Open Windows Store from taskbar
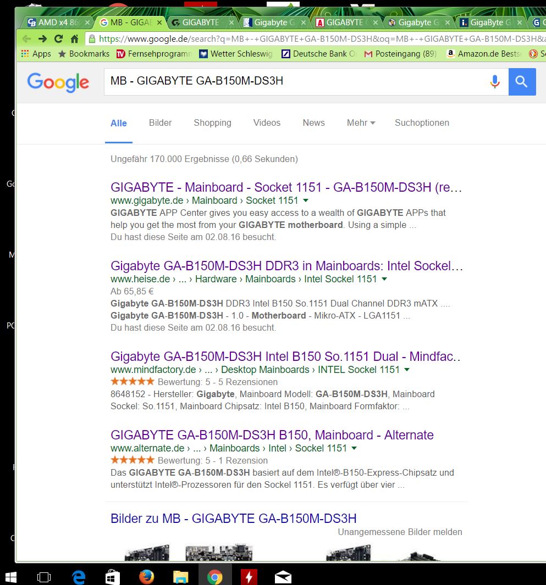This screenshot has width=546, height=585. point(112,577)
